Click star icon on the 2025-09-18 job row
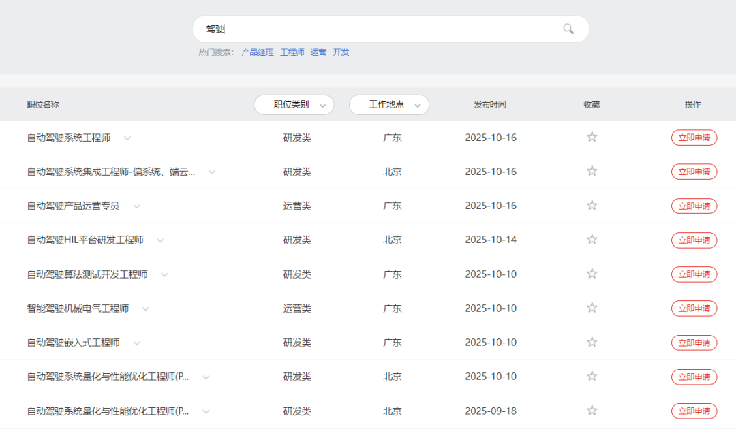The width and height of the screenshot is (736, 429). tap(592, 411)
